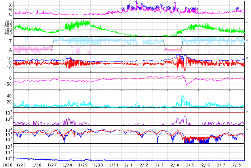Click the T sector axis label

(x=10, y=41)
